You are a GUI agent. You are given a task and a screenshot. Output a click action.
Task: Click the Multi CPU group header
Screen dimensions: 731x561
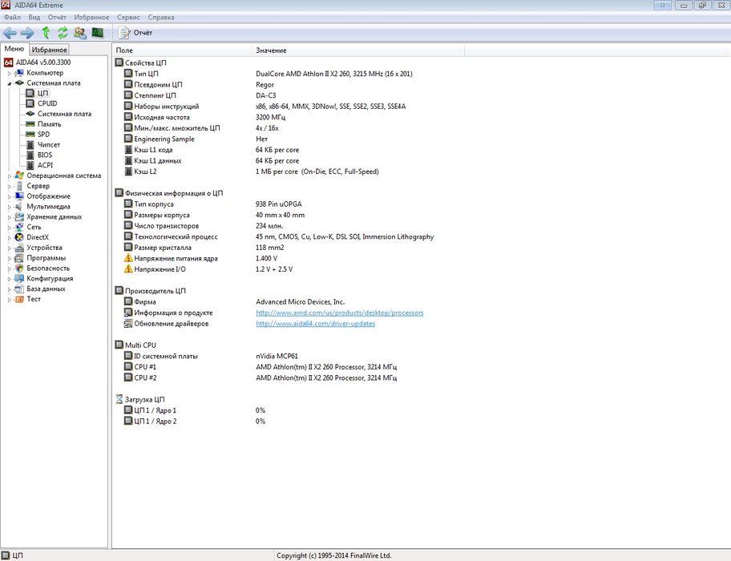[x=135, y=345]
